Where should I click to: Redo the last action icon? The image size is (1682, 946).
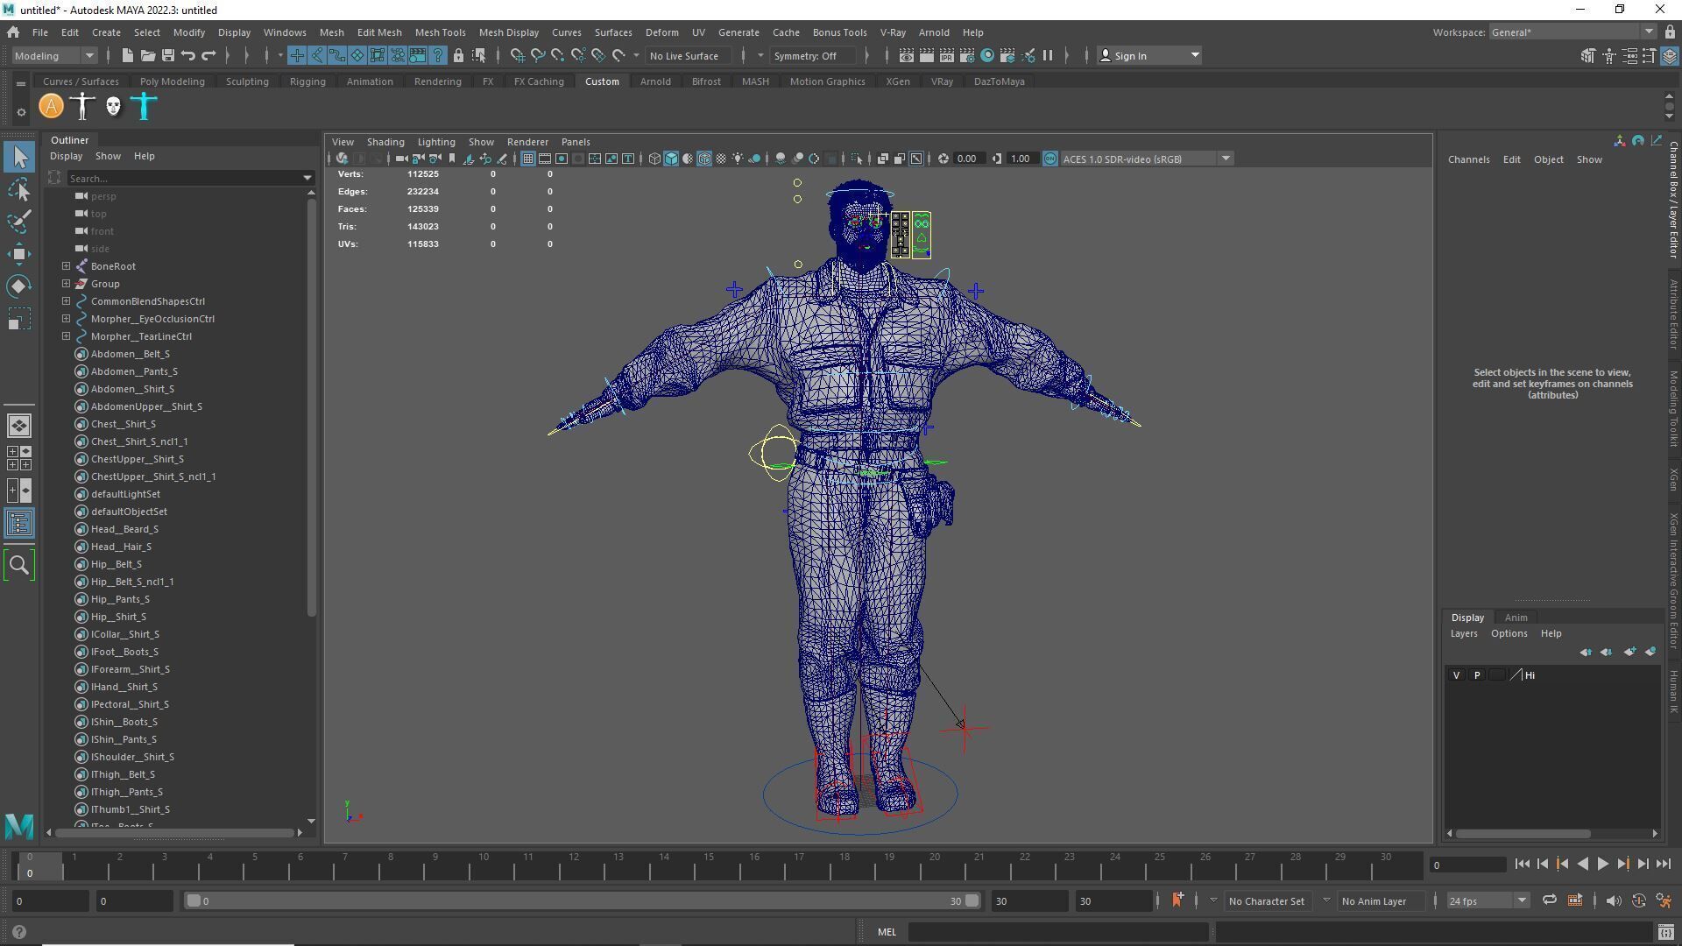(x=208, y=56)
